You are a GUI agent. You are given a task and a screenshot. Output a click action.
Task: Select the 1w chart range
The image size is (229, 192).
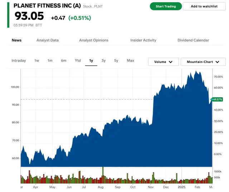pos(36,61)
